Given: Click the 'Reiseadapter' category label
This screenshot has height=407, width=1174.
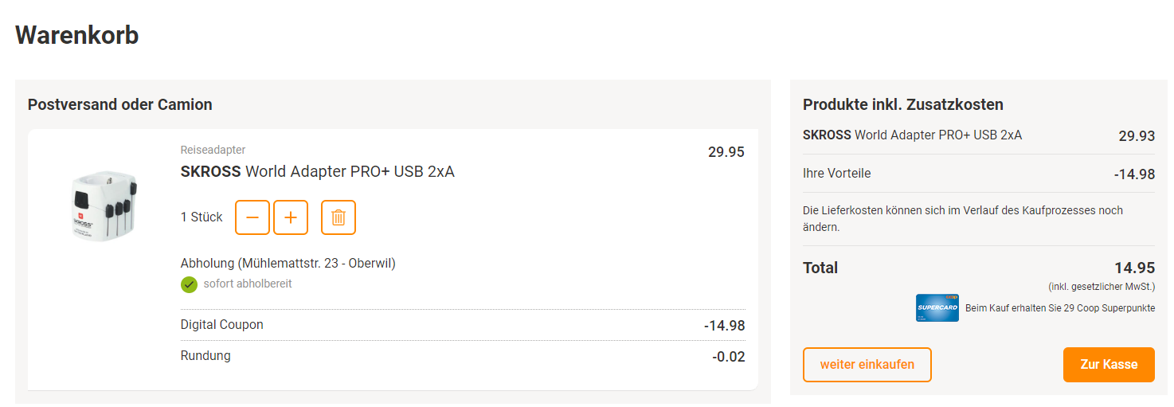Looking at the screenshot, I should coord(213,150).
